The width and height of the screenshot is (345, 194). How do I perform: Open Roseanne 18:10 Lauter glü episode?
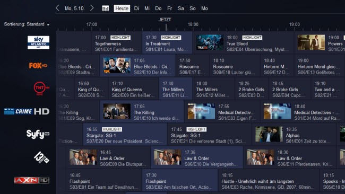tap(235, 66)
